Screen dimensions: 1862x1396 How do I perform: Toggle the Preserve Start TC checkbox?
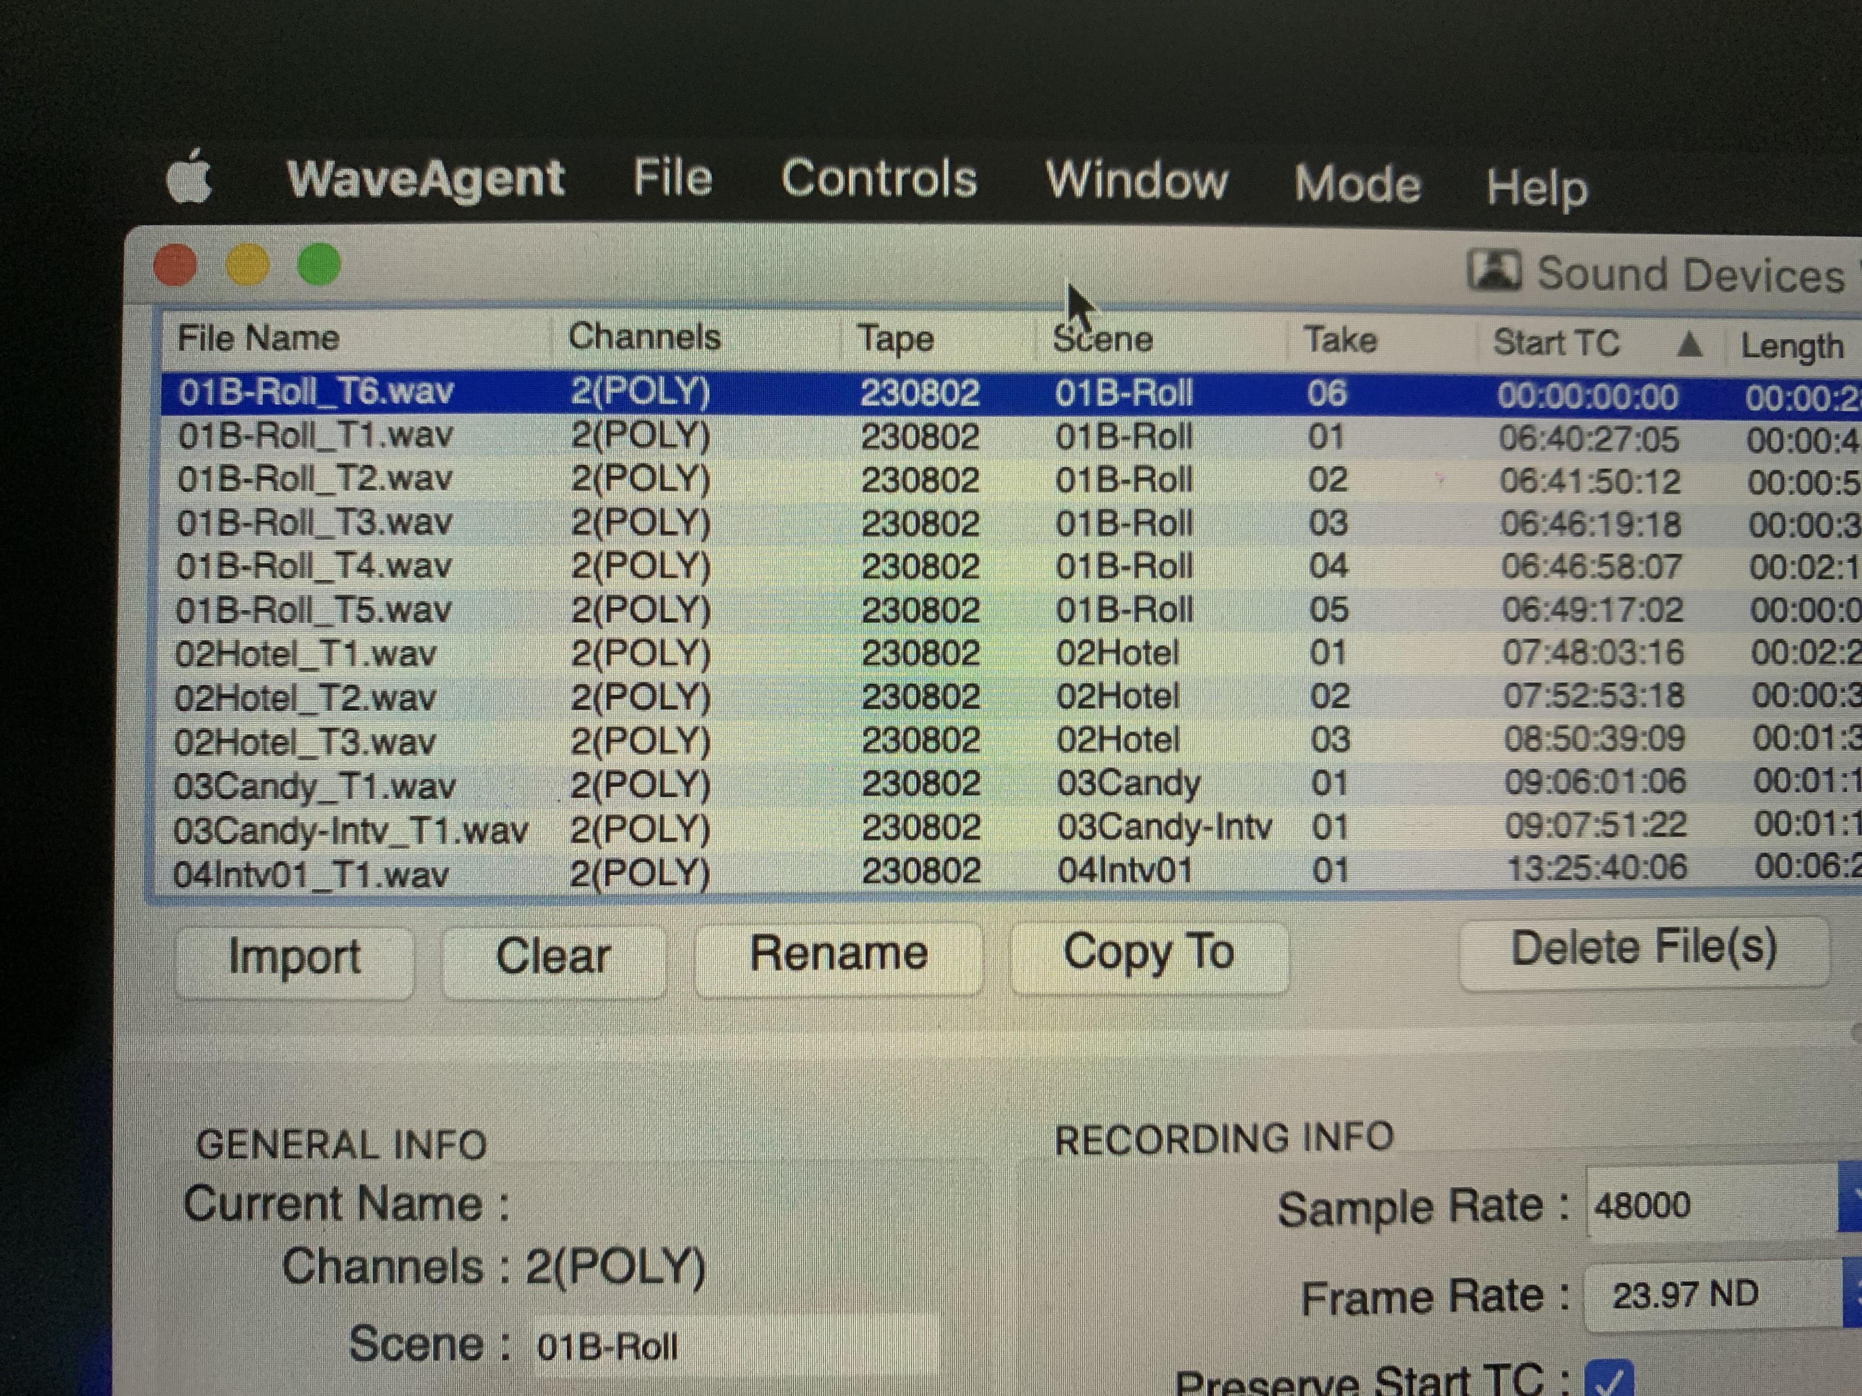(x=1608, y=1378)
